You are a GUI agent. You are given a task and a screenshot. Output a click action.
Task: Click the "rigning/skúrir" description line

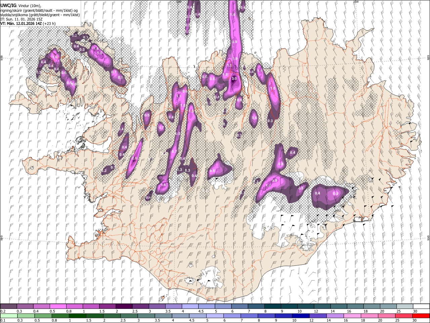tap(39, 10)
